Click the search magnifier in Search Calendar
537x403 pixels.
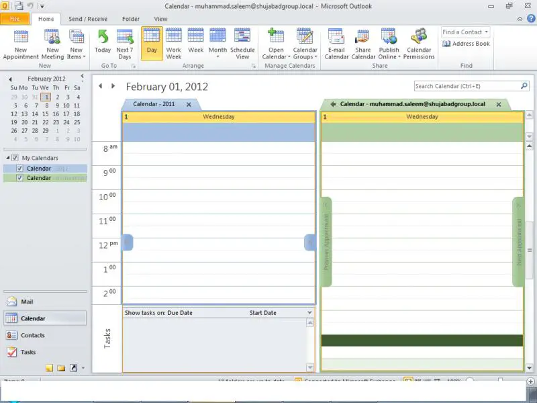(x=524, y=86)
